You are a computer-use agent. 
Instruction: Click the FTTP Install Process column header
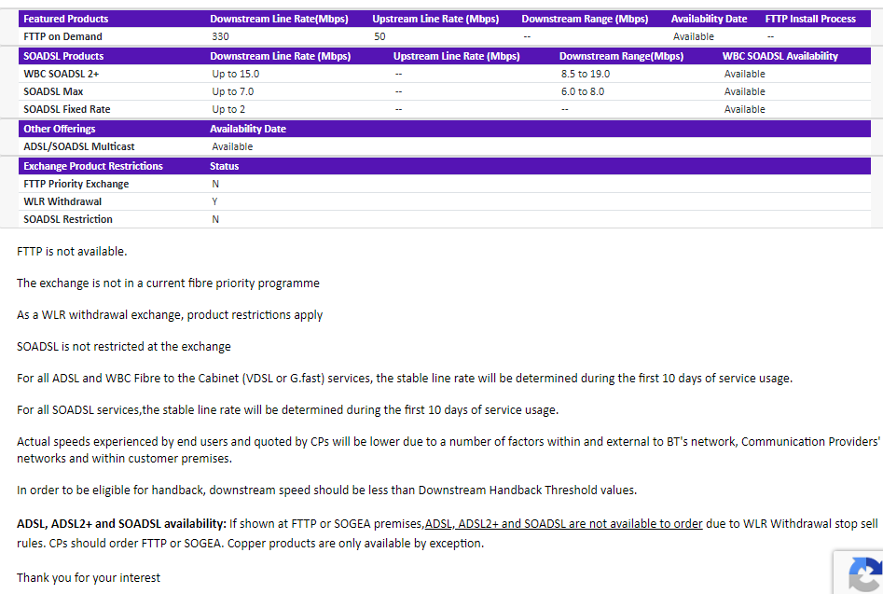coord(810,19)
